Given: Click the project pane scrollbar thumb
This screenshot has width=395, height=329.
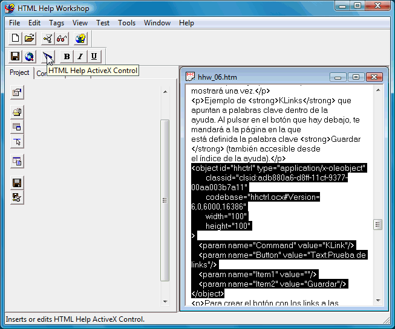Looking at the screenshot, I should click(165, 200).
